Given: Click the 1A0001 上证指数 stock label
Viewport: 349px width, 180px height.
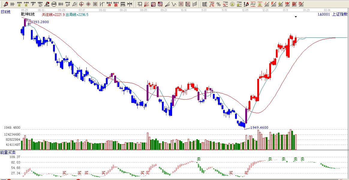Looking at the screenshot, I should pyautogui.click(x=333, y=14).
